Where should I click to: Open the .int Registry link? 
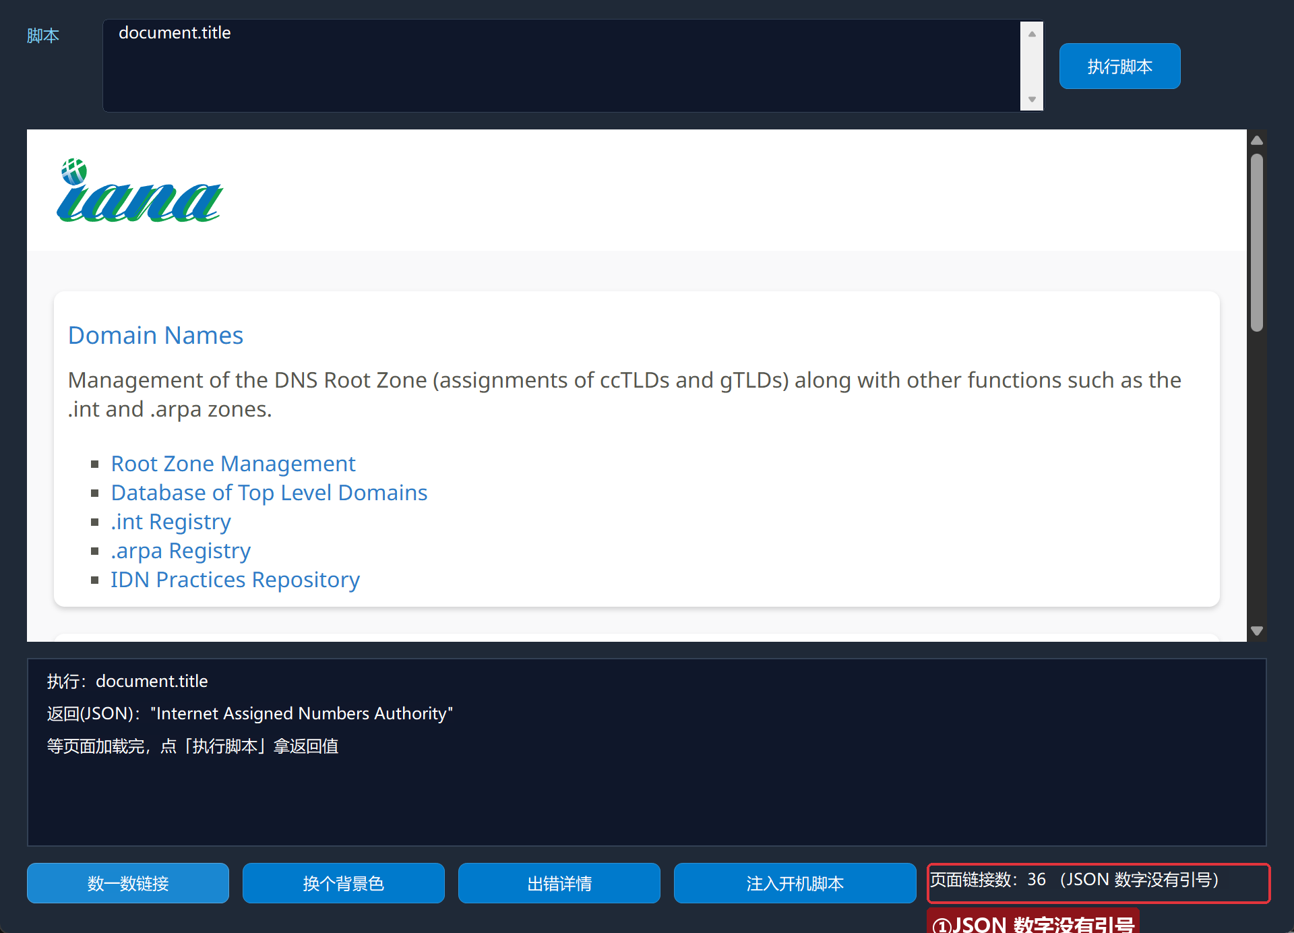[x=171, y=522]
